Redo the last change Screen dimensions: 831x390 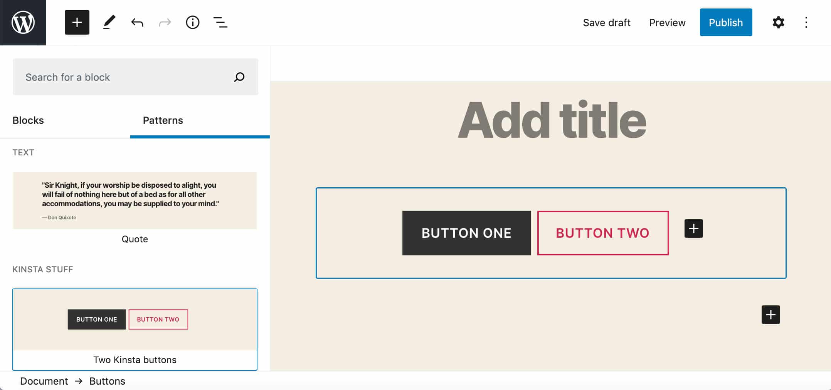coord(165,22)
